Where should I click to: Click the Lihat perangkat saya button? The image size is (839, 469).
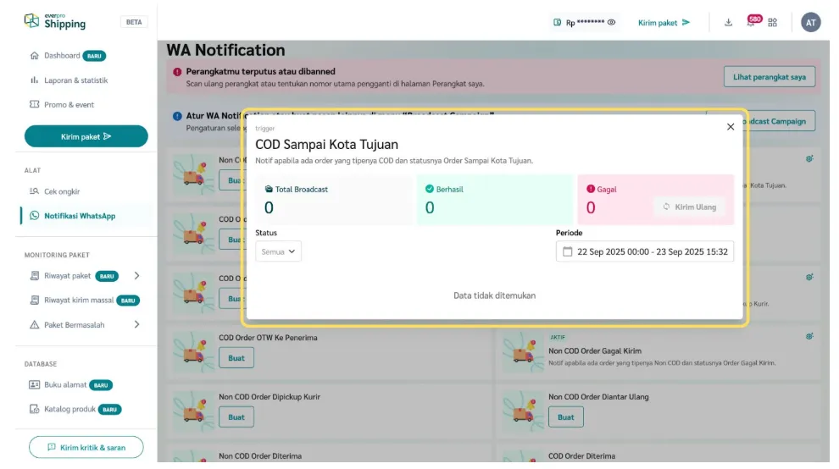770,77
